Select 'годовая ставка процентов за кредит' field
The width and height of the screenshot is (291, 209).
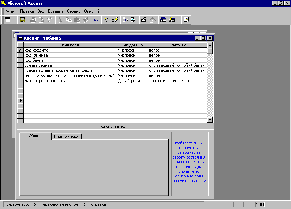(70, 70)
